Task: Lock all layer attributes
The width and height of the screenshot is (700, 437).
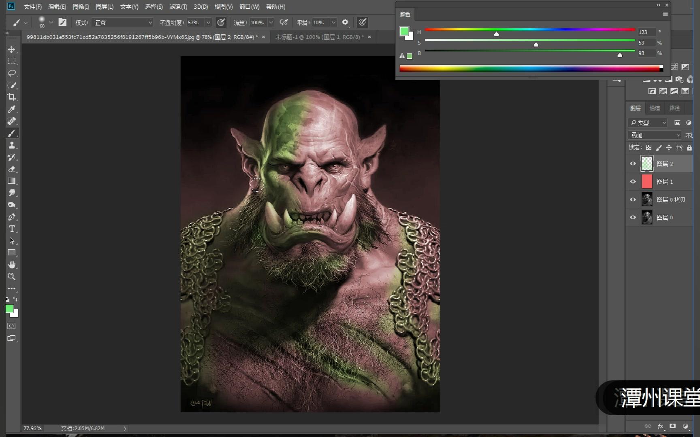Action: [689, 148]
